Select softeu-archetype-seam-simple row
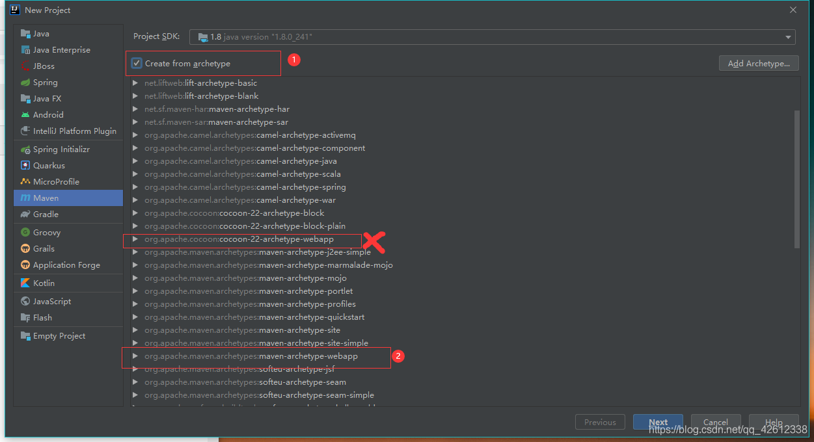The width and height of the screenshot is (814, 442). point(461,395)
